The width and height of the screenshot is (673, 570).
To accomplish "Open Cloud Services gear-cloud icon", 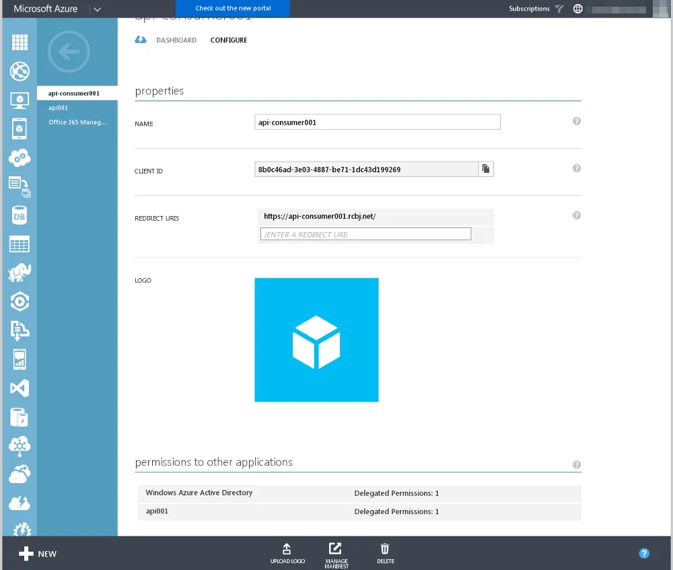I will [x=20, y=158].
